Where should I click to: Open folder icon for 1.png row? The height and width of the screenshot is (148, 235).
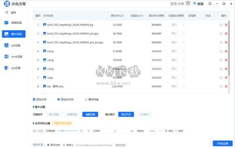pos(221,60)
